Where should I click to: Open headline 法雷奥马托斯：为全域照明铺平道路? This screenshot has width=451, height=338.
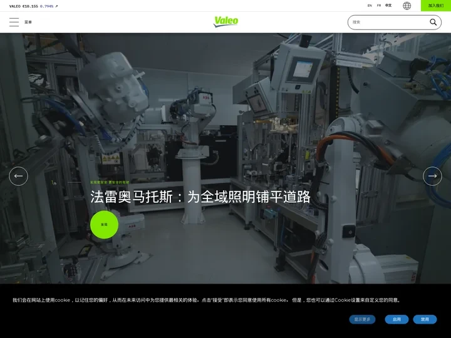point(200,197)
